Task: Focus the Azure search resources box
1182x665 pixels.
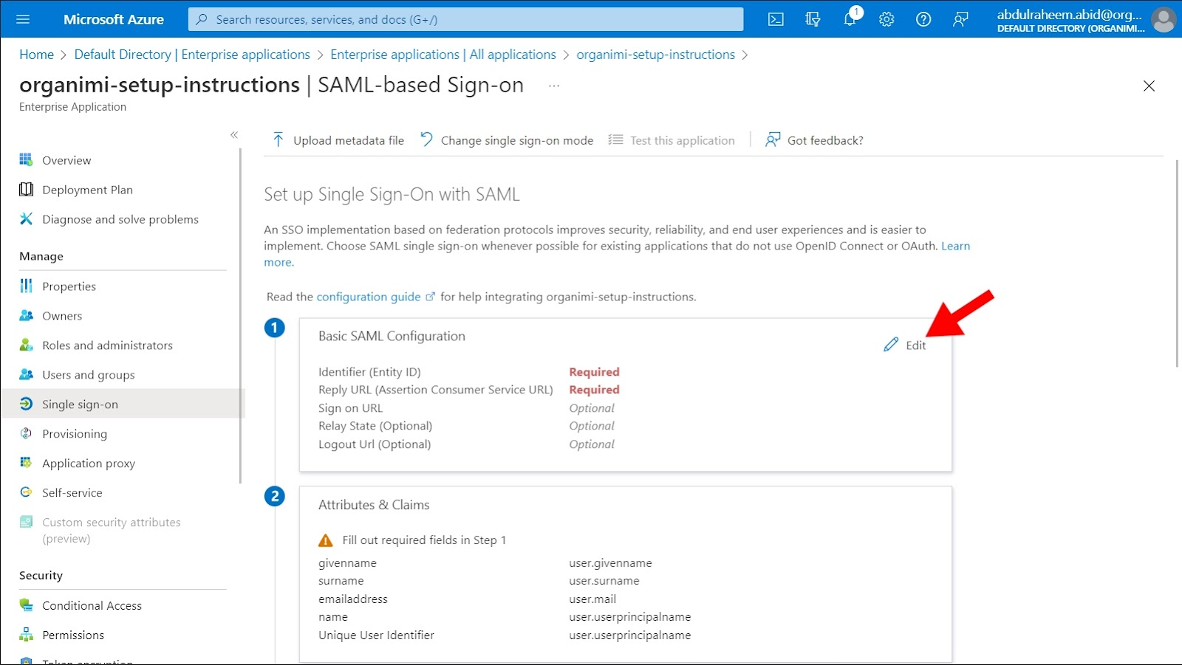Action: [x=465, y=19]
